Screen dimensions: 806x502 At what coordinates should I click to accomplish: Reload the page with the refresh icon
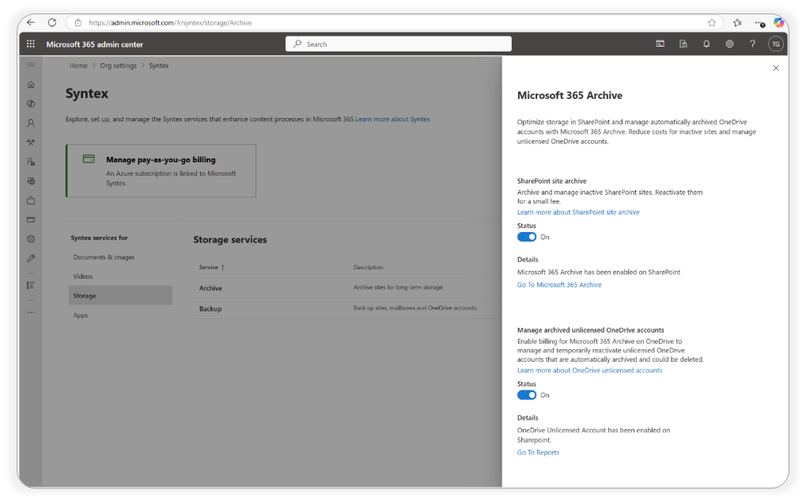(52, 23)
